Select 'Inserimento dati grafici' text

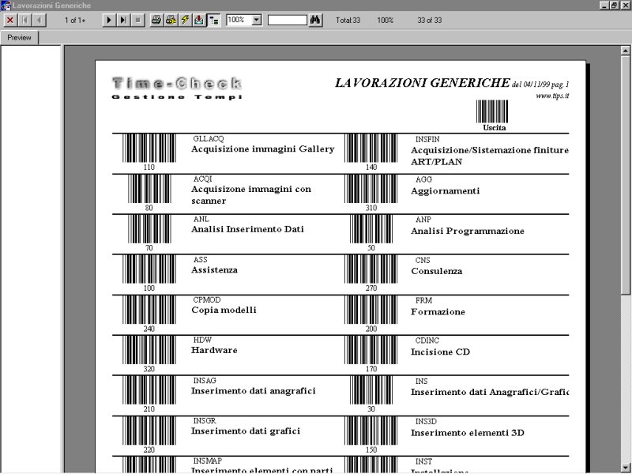[x=246, y=431]
